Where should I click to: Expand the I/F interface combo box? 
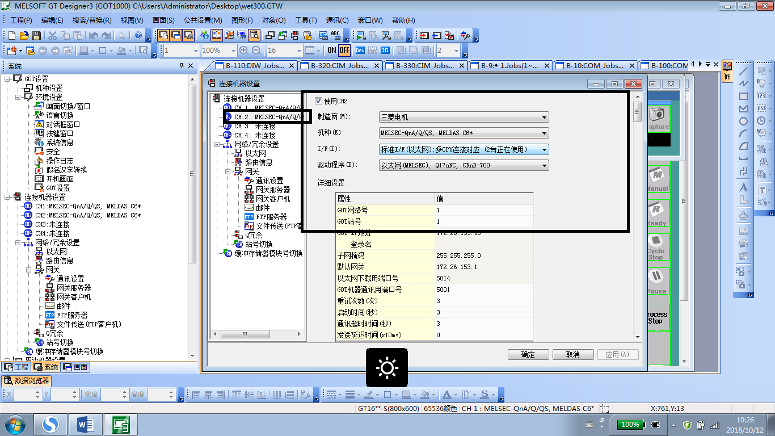pyautogui.click(x=464, y=150)
